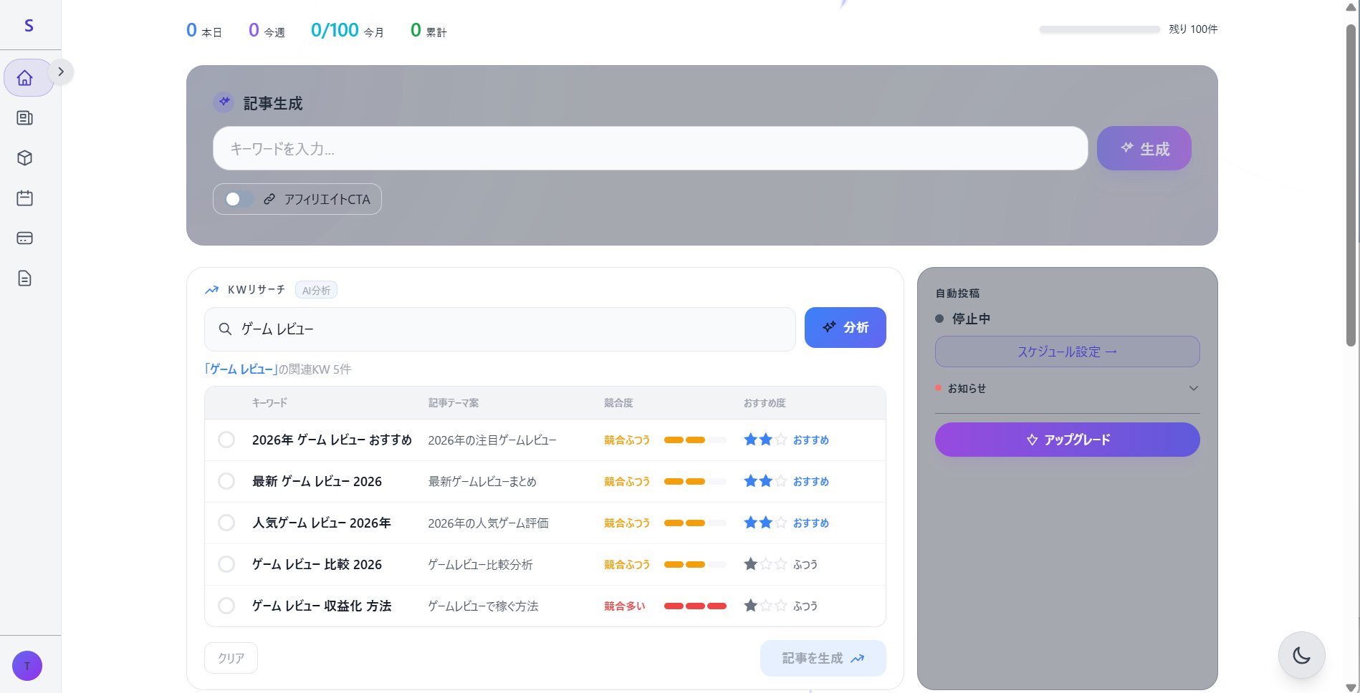Expand the お知らせ notifications section
This screenshot has width=1360, height=693.
pos(1193,388)
